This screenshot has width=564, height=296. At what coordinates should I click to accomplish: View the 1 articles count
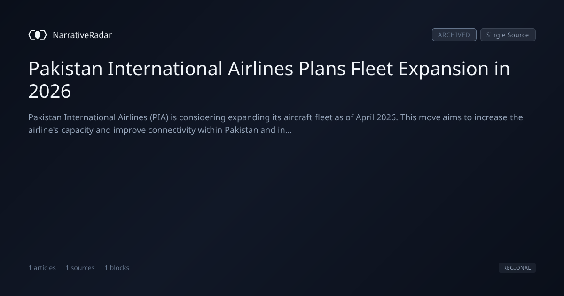[42, 268]
